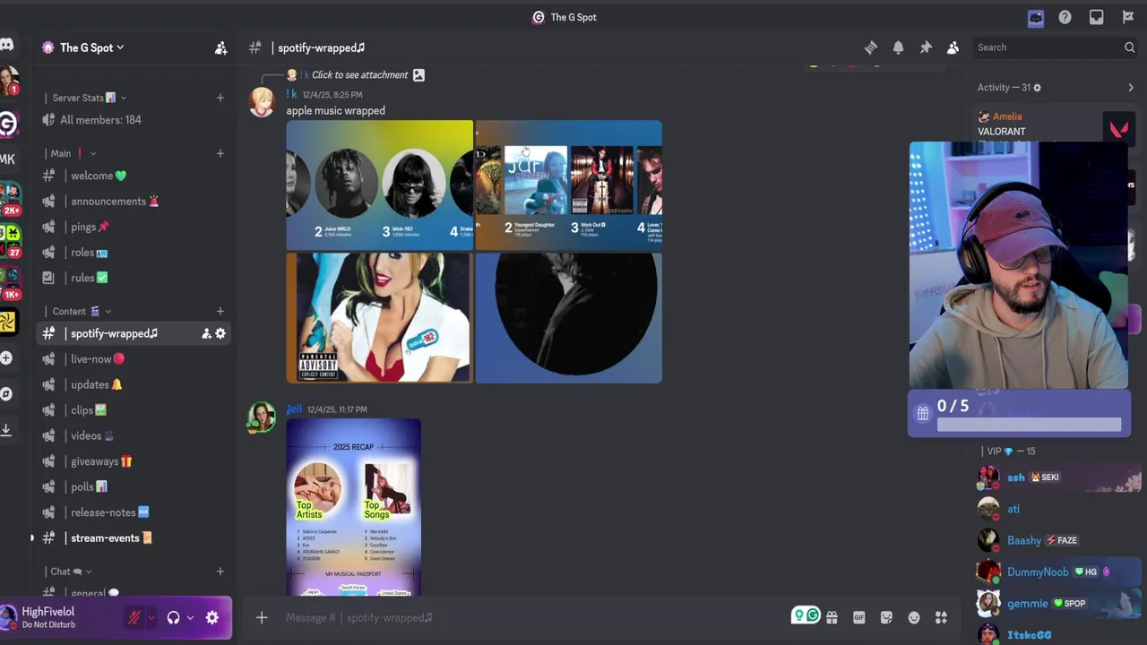Open User Settings gear

(x=212, y=617)
